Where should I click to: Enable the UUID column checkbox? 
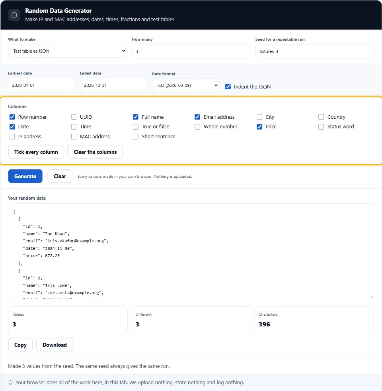click(x=74, y=117)
